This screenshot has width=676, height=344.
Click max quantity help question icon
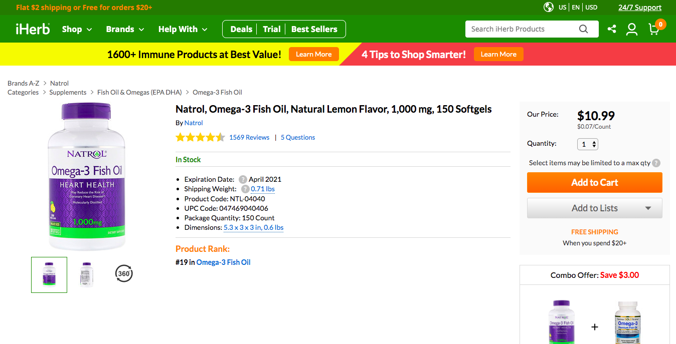coord(656,163)
